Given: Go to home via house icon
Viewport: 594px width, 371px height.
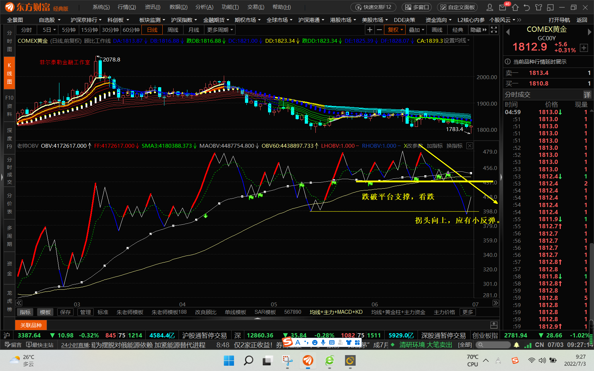Looking at the screenshot, I should click(515, 7).
